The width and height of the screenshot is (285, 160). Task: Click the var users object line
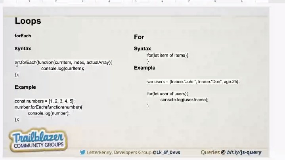click(x=193, y=82)
